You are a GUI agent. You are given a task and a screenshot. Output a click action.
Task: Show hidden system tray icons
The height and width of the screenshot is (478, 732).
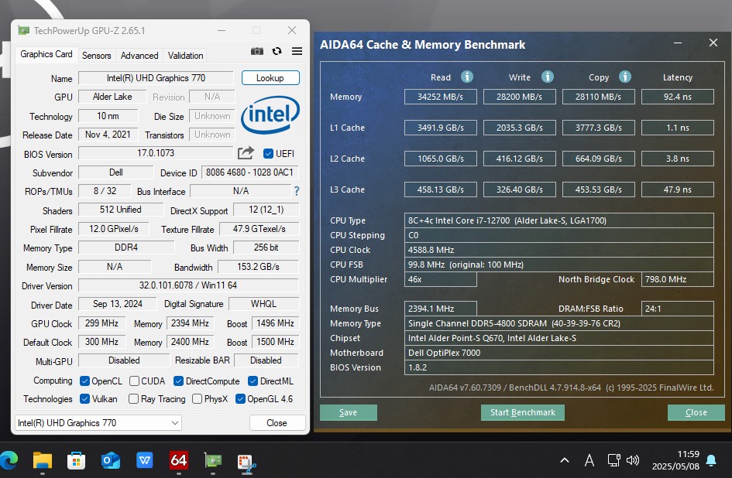click(565, 461)
